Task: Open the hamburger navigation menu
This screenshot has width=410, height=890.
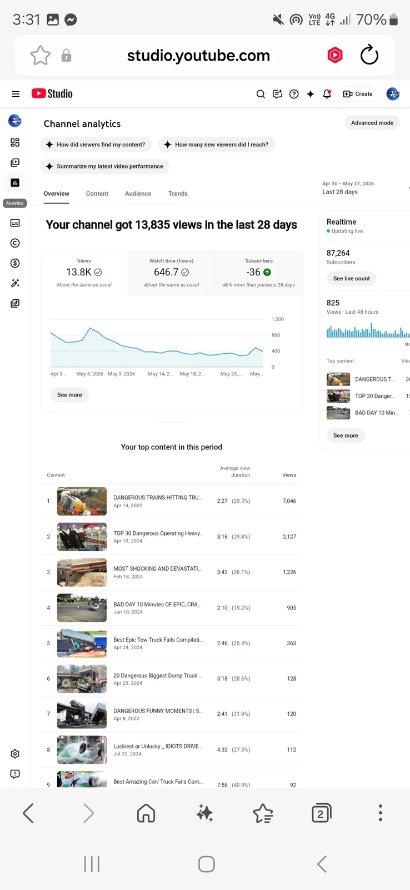Action: [x=16, y=94]
